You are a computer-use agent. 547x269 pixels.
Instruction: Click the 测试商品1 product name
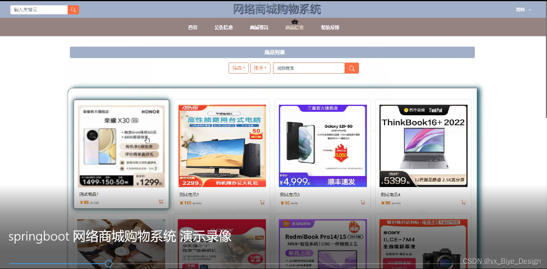(x=89, y=194)
